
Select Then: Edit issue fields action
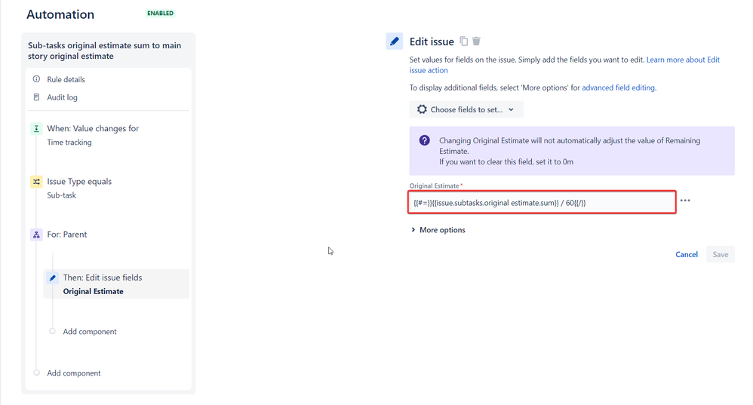(x=116, y=284)
